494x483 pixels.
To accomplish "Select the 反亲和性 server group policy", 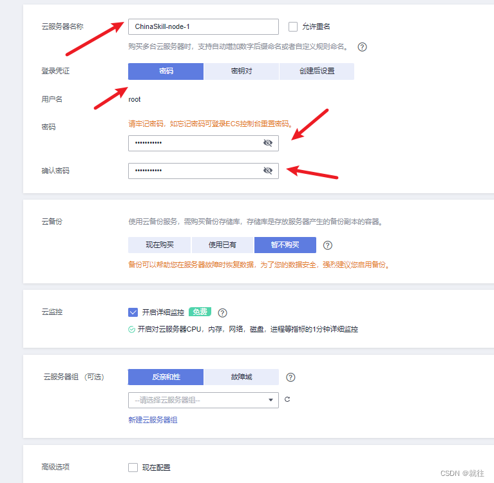I will coord(166,377).
